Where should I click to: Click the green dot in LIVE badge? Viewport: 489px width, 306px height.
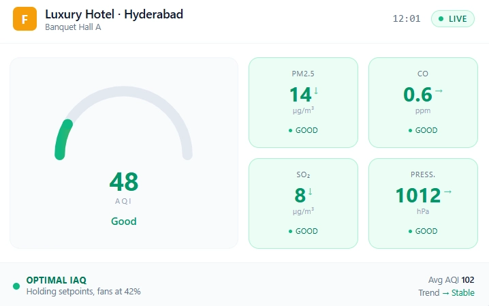coord(441,18)
